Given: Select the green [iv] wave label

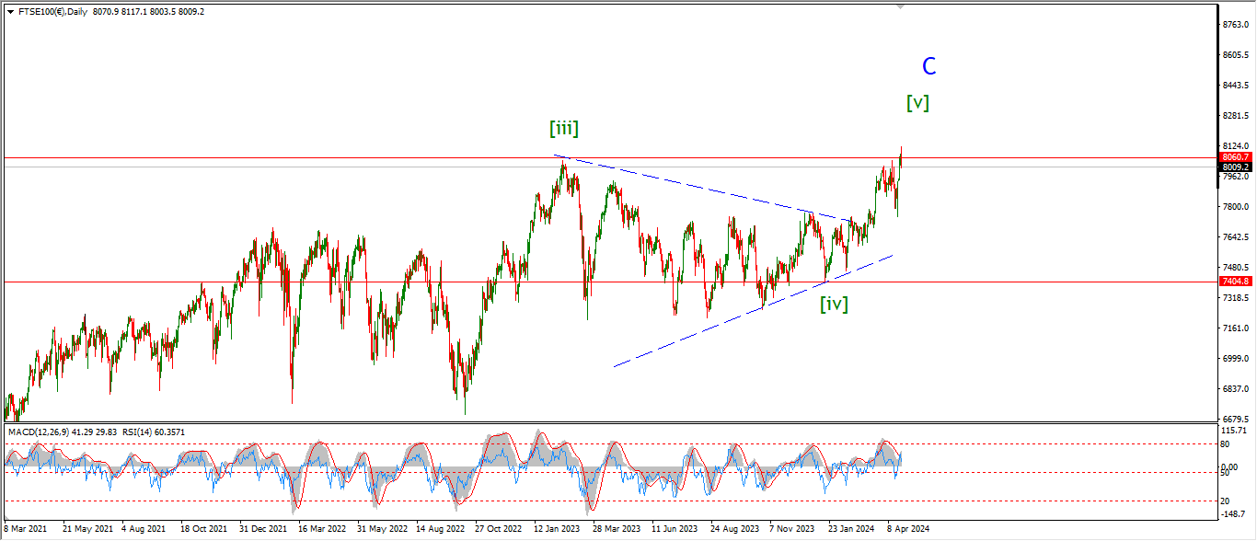Looking at the screenshot, I should tap(834, 303).
